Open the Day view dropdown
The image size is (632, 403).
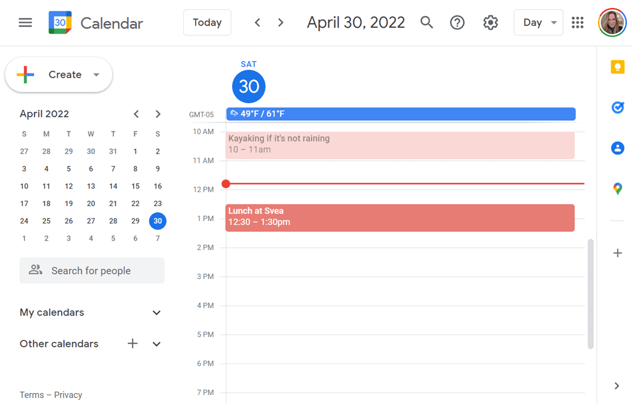[x=538, y=23]
